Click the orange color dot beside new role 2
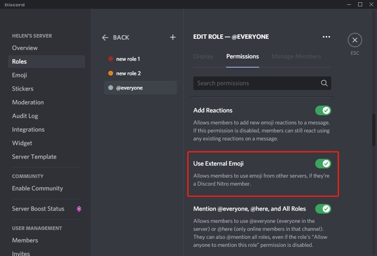Viewport: 377px width, 256px height. (110, 73)
